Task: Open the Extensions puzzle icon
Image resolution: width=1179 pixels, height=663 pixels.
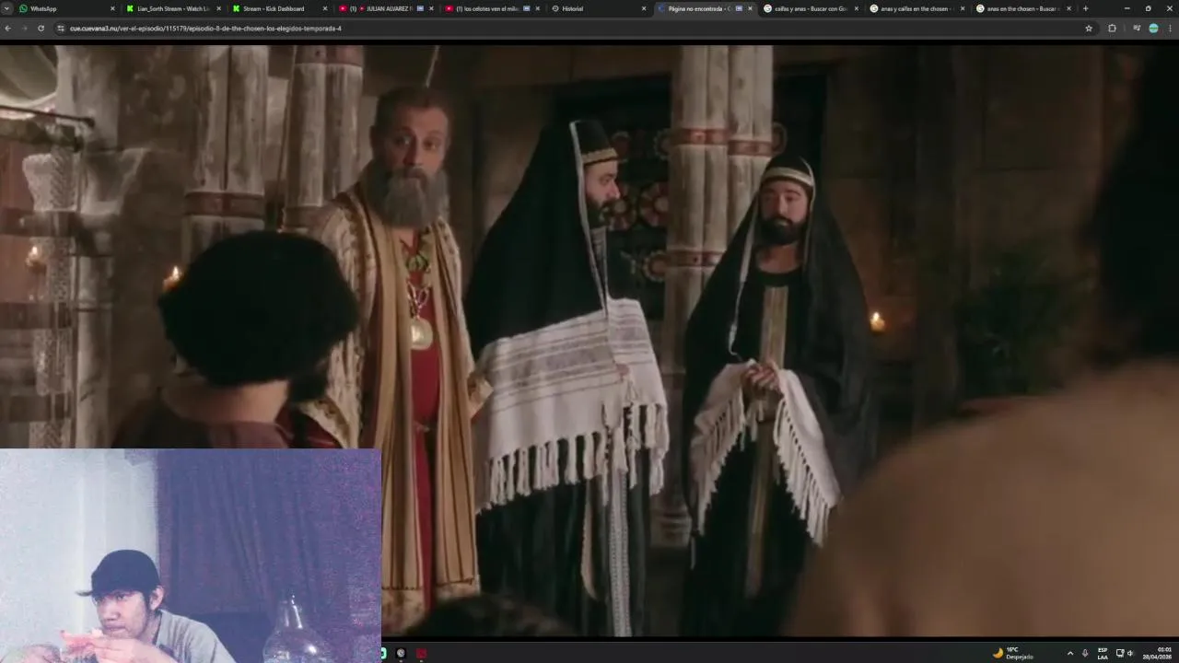Action: (1112, 29)
